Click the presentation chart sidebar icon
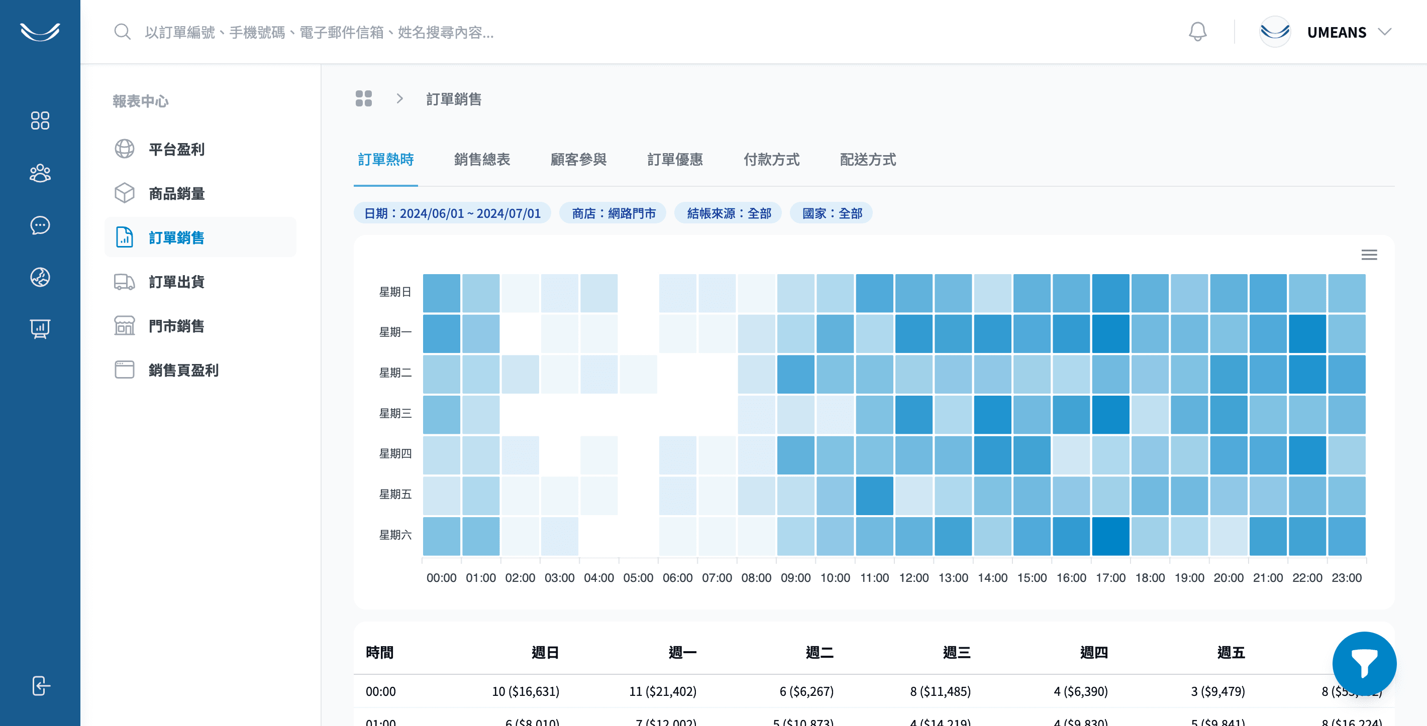 coord(40,329)
